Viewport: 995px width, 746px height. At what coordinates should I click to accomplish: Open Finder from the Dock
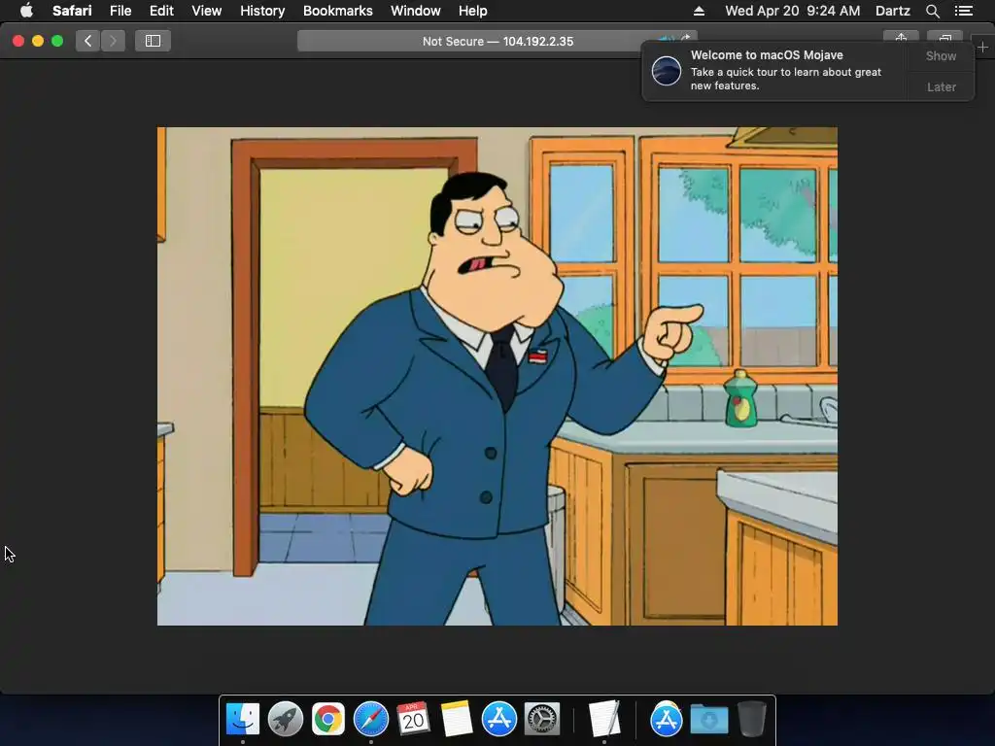[x=242, y=719]
